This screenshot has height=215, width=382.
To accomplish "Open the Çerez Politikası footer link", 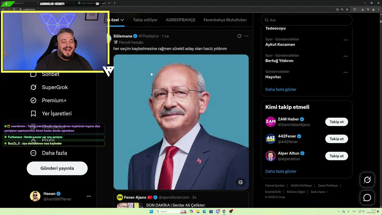I will (328, 185).
